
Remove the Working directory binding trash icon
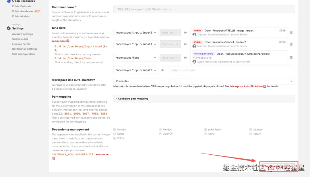tap(291, 58)
